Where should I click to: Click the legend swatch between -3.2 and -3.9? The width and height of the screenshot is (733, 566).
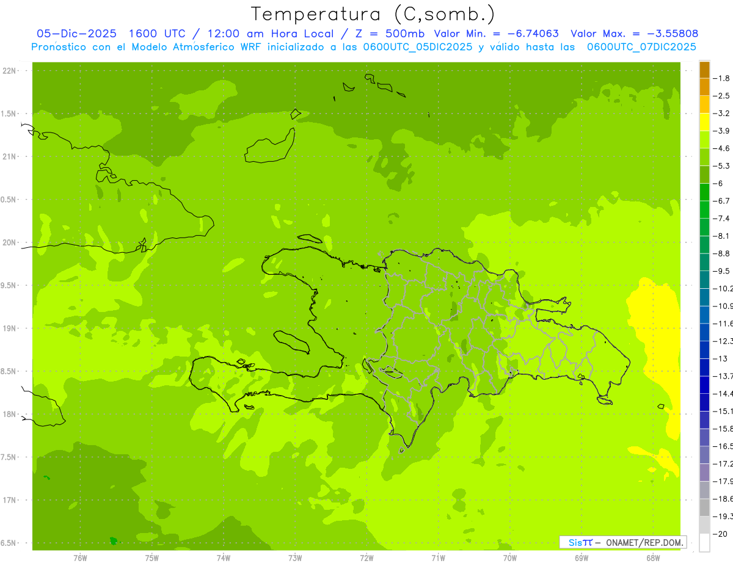tap(704, 122)
